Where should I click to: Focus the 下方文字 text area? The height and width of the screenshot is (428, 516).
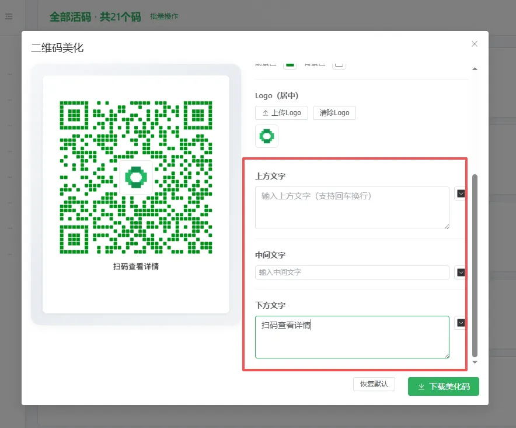pos(352,337)
